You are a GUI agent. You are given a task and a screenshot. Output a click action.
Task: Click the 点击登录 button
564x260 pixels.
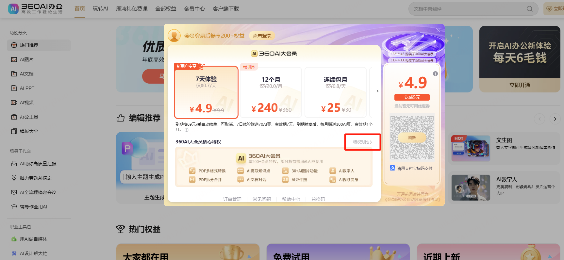[x=262, y=36]
